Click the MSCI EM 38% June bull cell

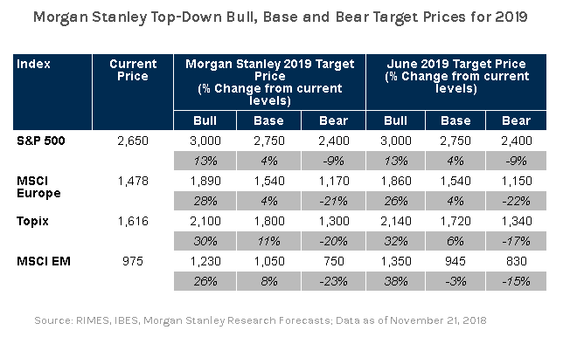pos(395,281)
